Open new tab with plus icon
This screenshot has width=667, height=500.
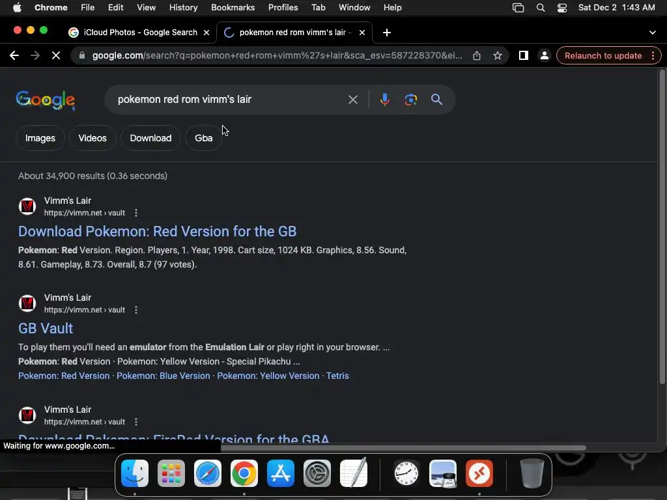point(387,33)
